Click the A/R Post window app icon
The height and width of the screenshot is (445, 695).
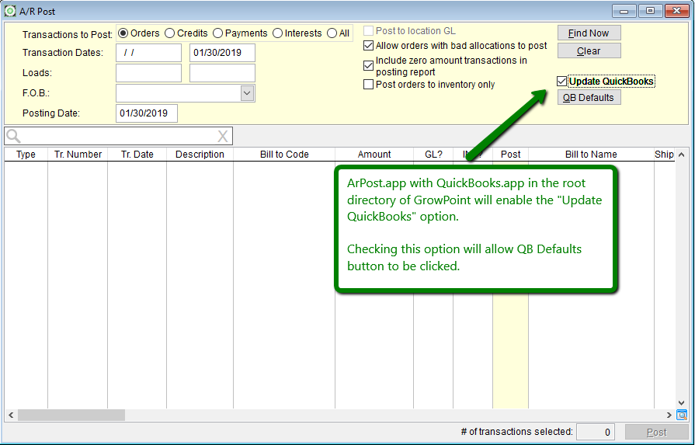pos(10,11)
